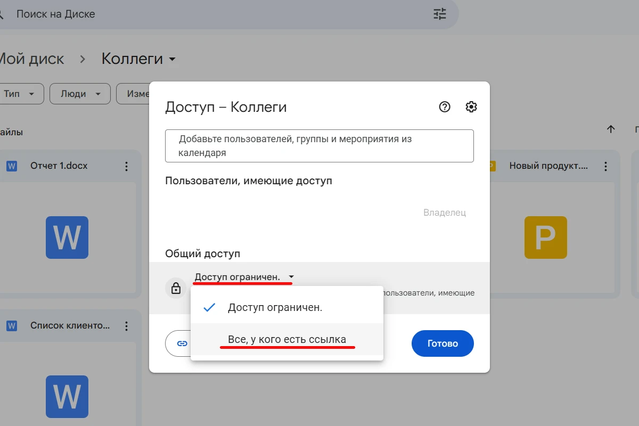The height and width of the screenshot is (426, 639).
Task: Choose Все, у кого есть ссылка option
Action: [x=287, y=339]
